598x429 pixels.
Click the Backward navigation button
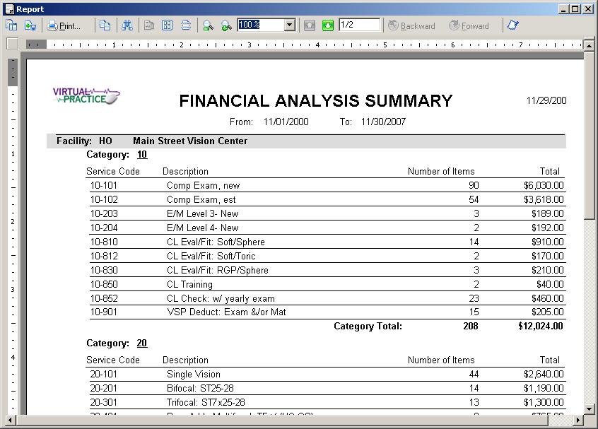tap(411, 25)
